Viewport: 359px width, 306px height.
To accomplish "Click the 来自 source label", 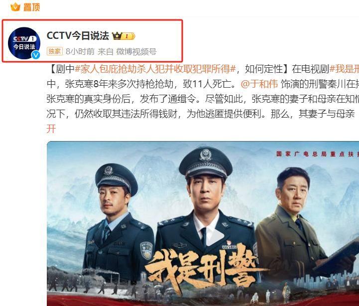I will 106,51.
